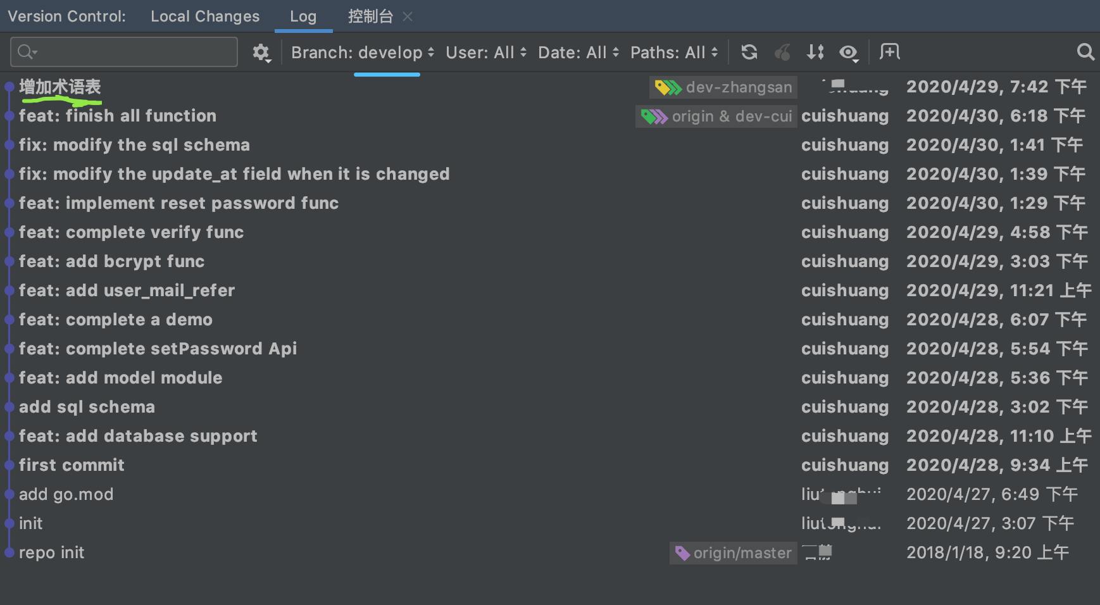The height and width of the screenshot is (605, 1100).
Task: Open the eye Quick Settings menu
Action: 849,53
